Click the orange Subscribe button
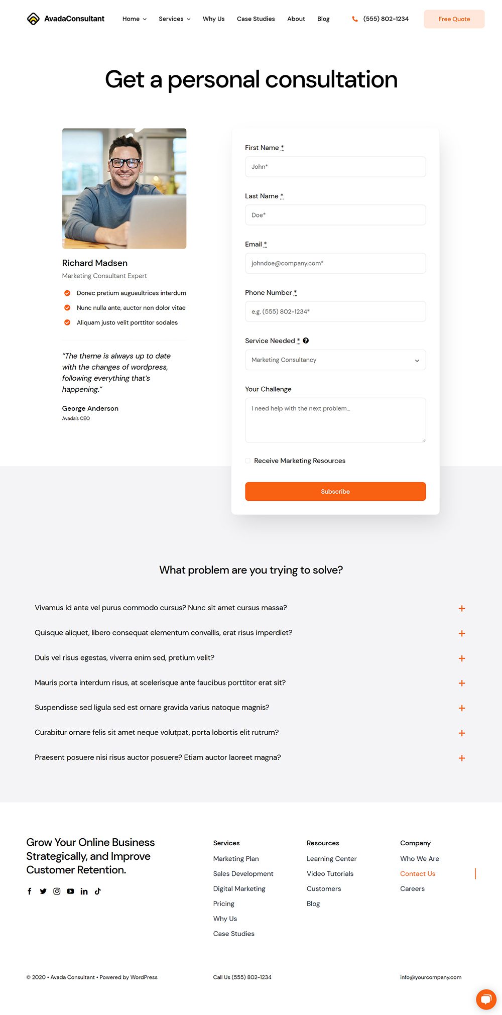 [x=335, y=491]
